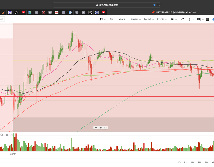Screen dimensions: 214x167
Task: Expand the crosshair options arrow
Action: (194, 20)
